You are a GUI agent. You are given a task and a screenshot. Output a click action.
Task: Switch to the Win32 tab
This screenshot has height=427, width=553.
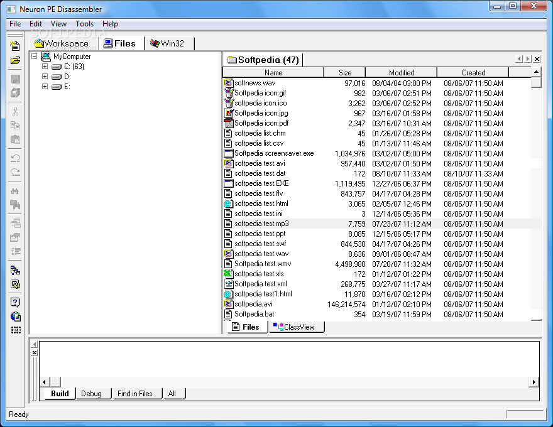[x=169, y=43]
